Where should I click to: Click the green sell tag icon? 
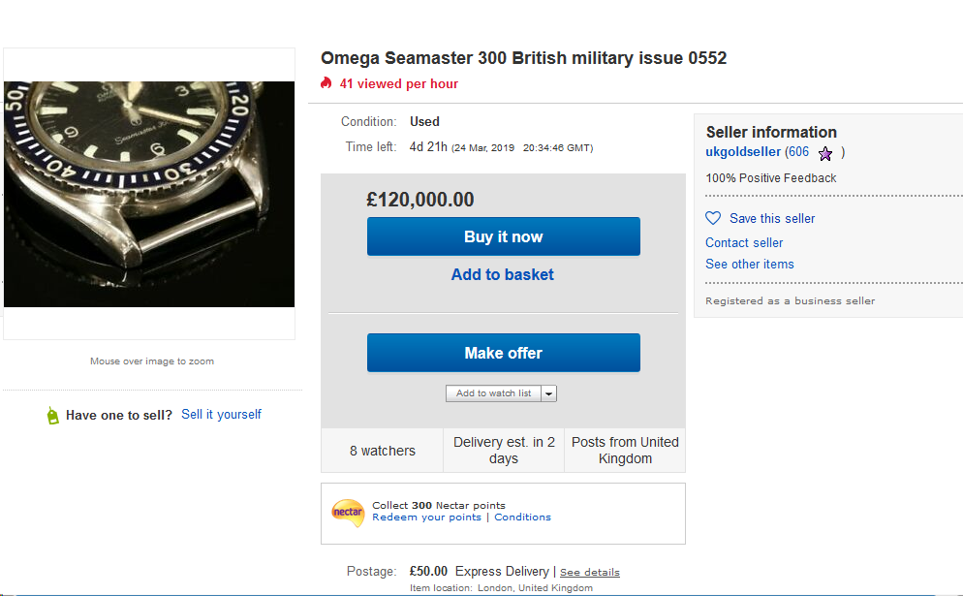52,416
